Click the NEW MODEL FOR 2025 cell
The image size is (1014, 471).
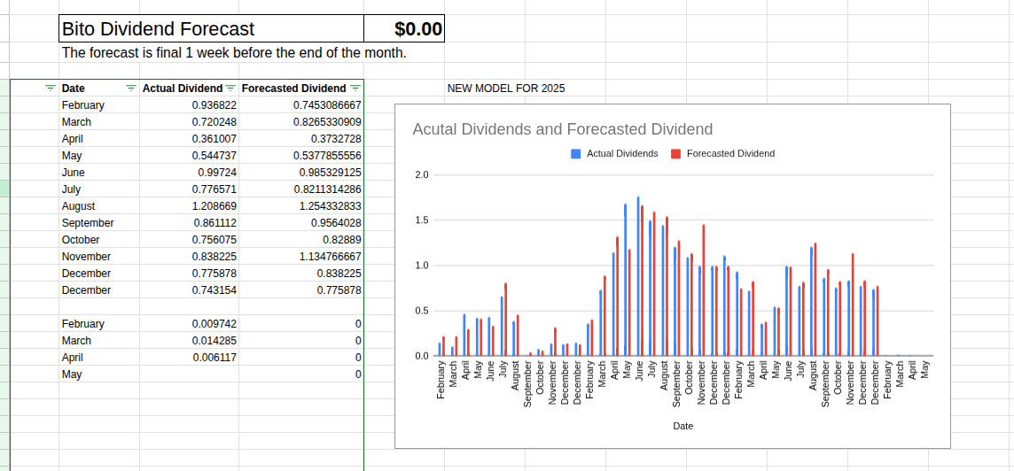click(x=506, y=89)
